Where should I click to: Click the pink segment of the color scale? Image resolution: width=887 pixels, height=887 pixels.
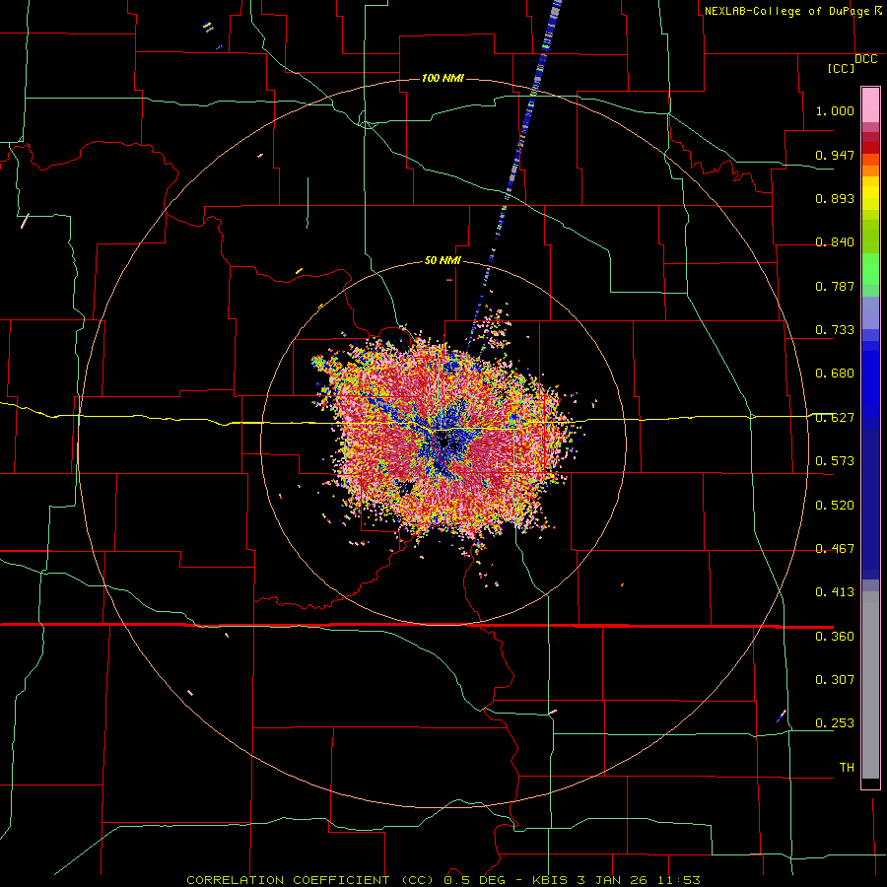870,105
